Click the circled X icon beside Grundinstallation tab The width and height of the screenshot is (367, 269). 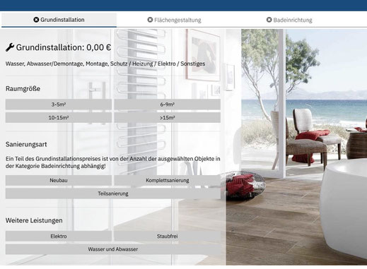pos(36,20)
